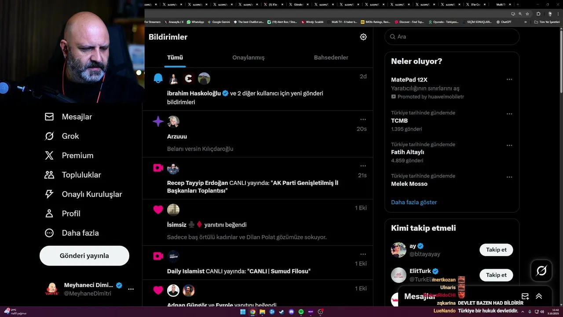Open account menu dots next to Meyhaneci Dimitri
Image resolution: width=563 pixels, height=317 pixels.
[131, 289]
